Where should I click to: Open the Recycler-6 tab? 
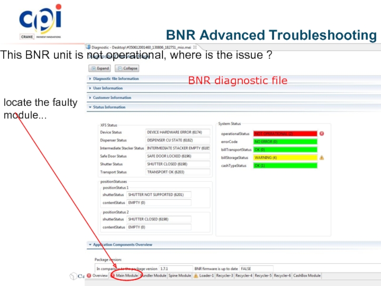pos(282,276)
